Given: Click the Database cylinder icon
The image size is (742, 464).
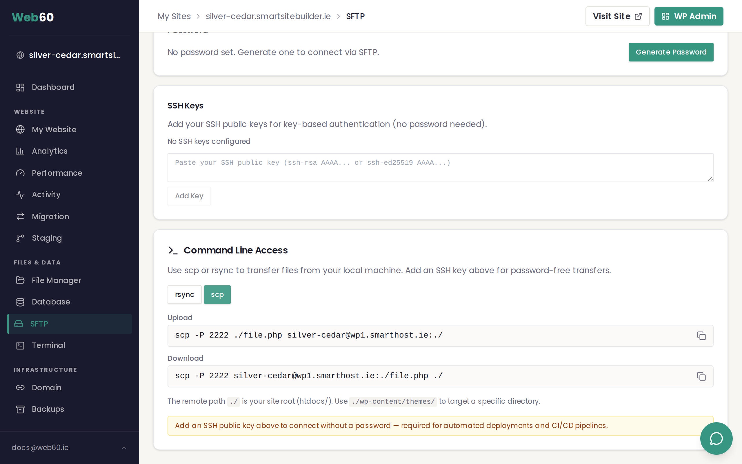Looking at the screenshot, I should [20, 302].
